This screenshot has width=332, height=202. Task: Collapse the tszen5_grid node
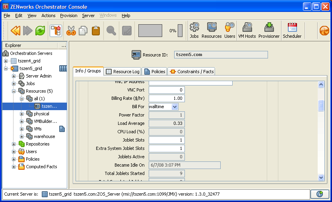click(x=6, y=68)
